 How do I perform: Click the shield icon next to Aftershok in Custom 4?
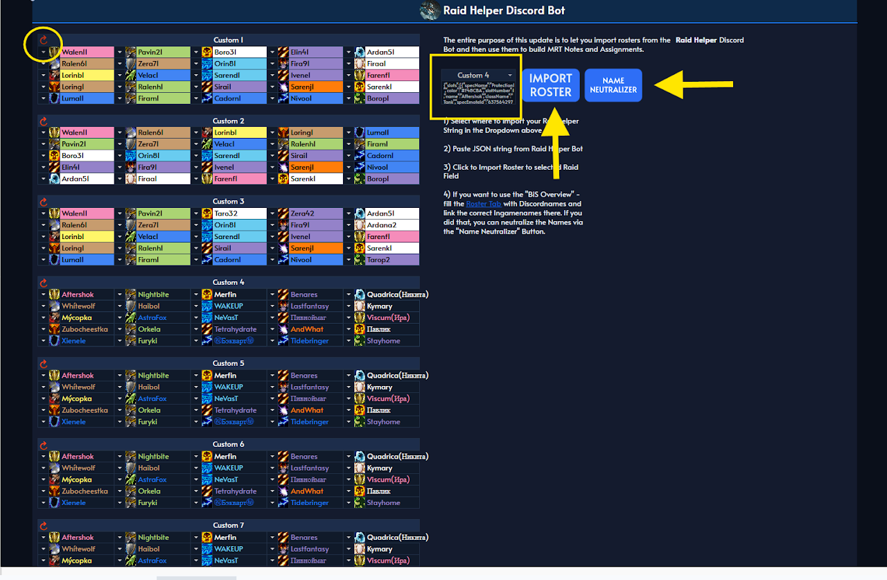tap(54, 295)
